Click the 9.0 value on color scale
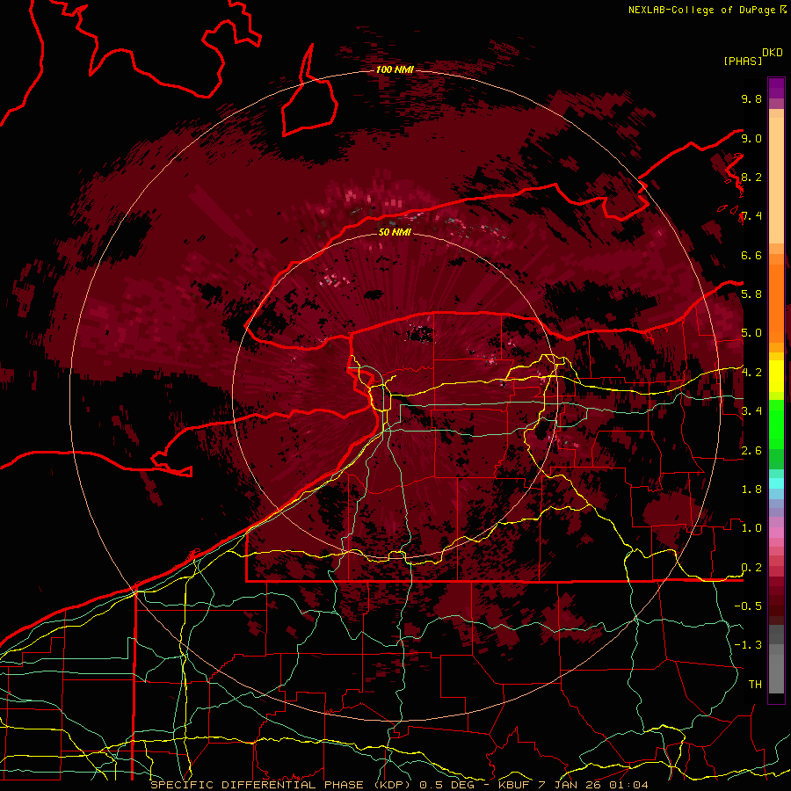This screenshot has height=791, width=791. [751, 138]
